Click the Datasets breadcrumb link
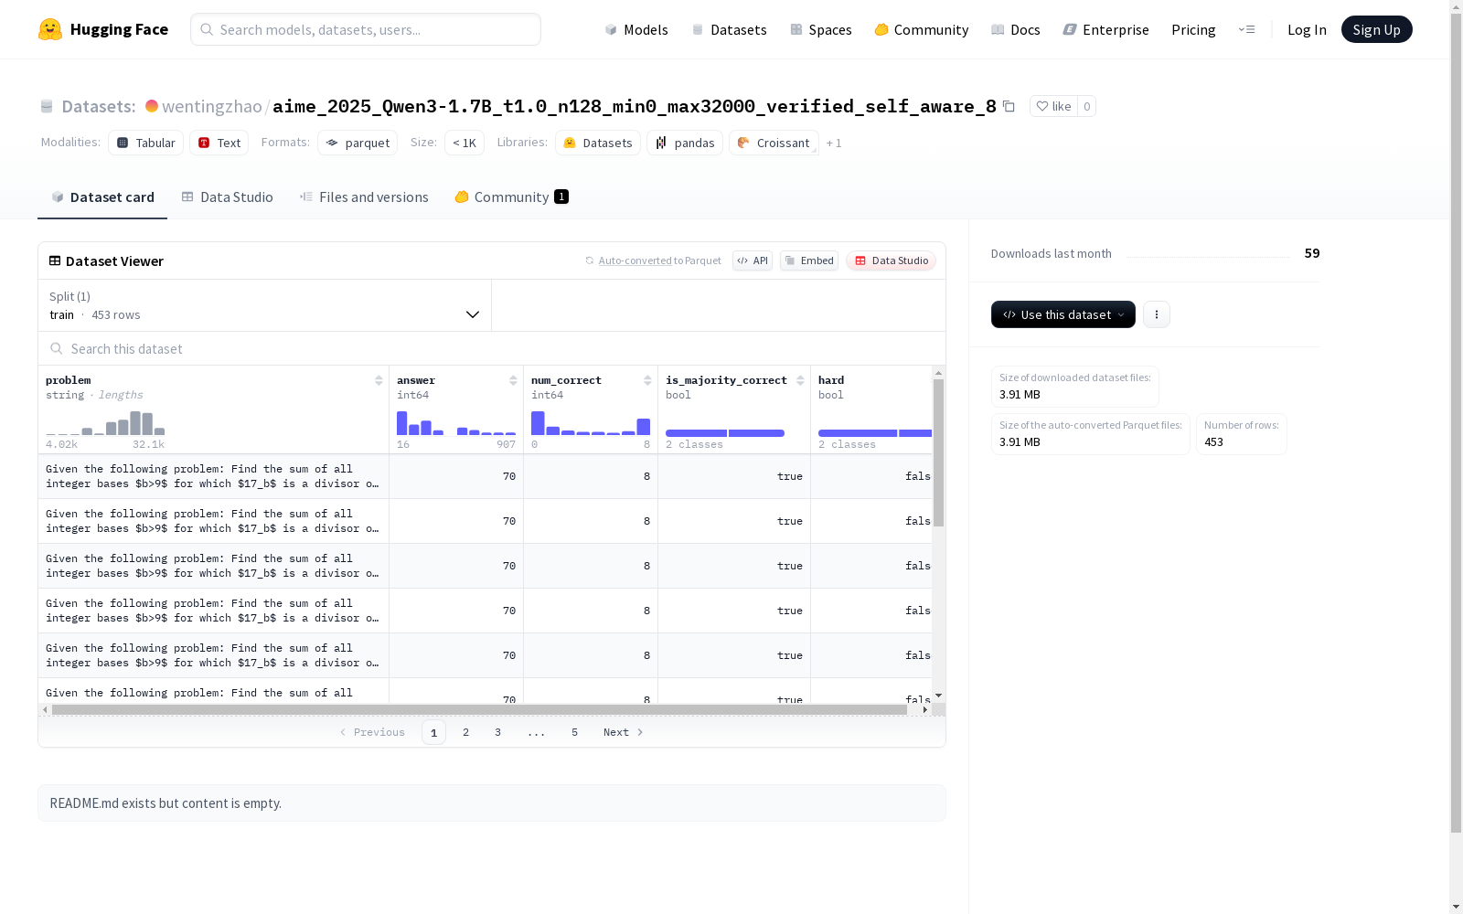The width and height of the screenshot is (1463, 914). 99,106
